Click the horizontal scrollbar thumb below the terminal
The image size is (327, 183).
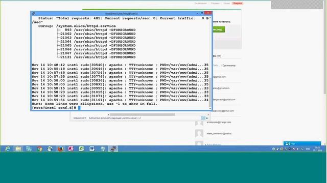click(143, 114)
